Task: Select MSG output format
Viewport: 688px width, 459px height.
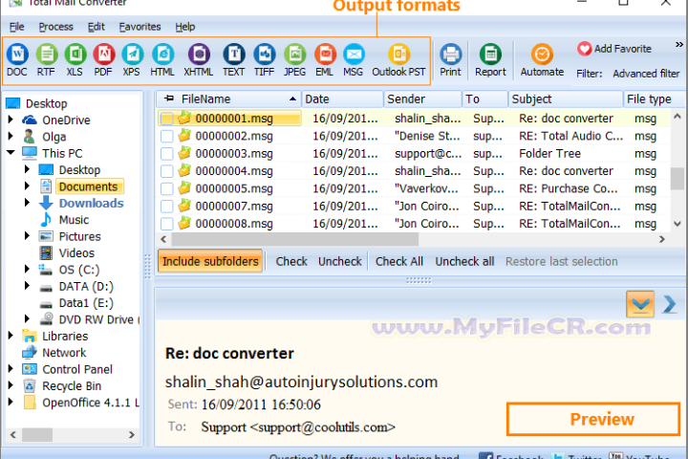Action: (x=354, y=60)
